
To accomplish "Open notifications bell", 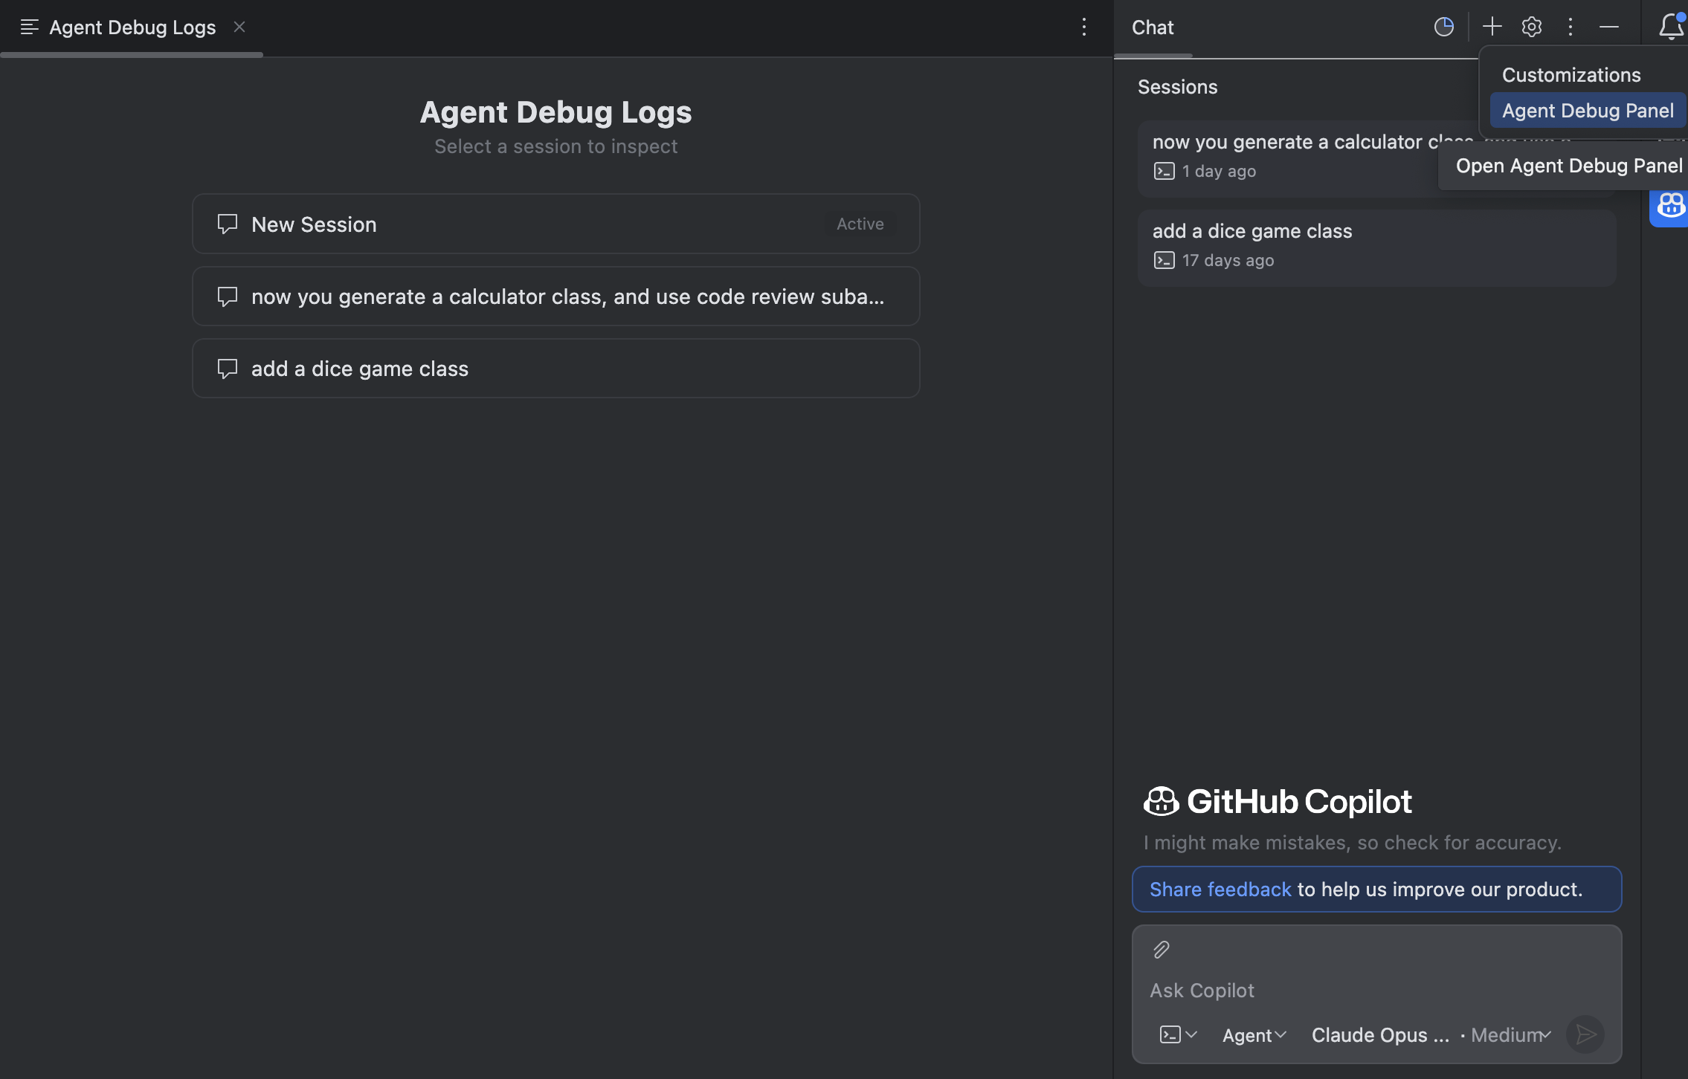I will click(x=1671, y=27).
